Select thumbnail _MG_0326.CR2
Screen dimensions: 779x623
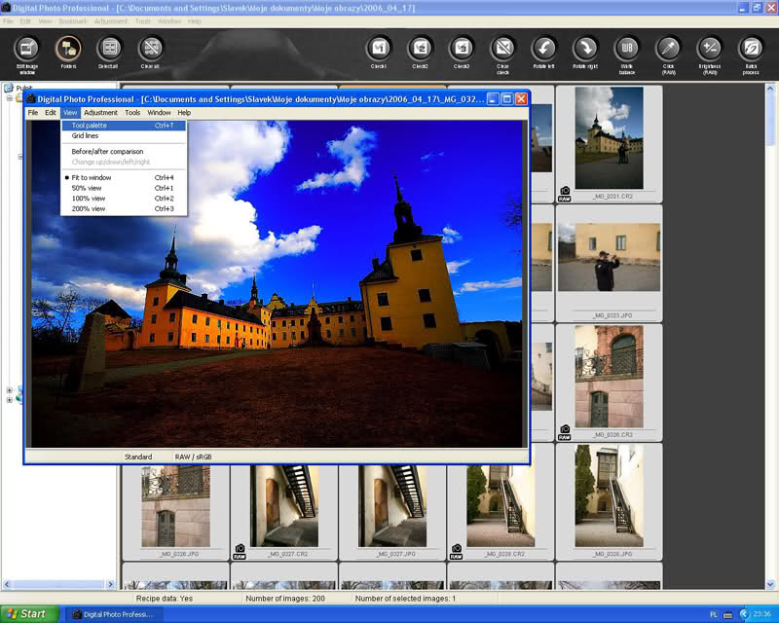[610, 383]
